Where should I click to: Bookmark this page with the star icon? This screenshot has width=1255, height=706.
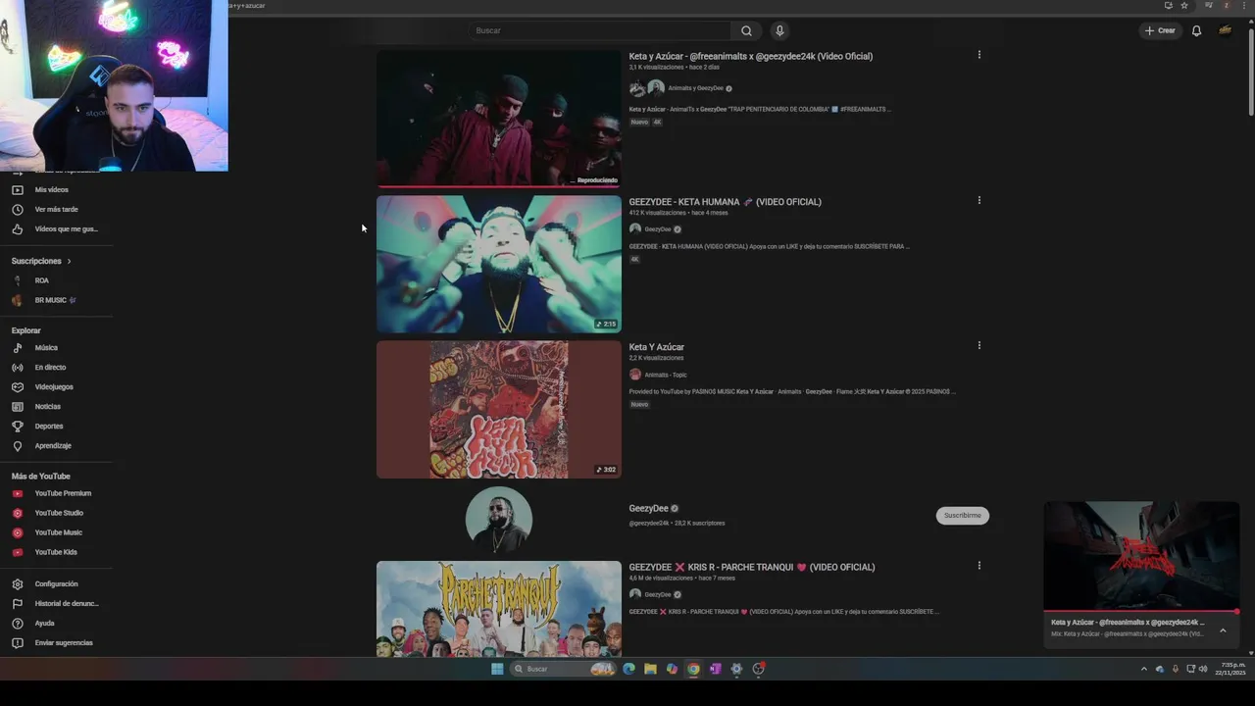(1184, 5)
